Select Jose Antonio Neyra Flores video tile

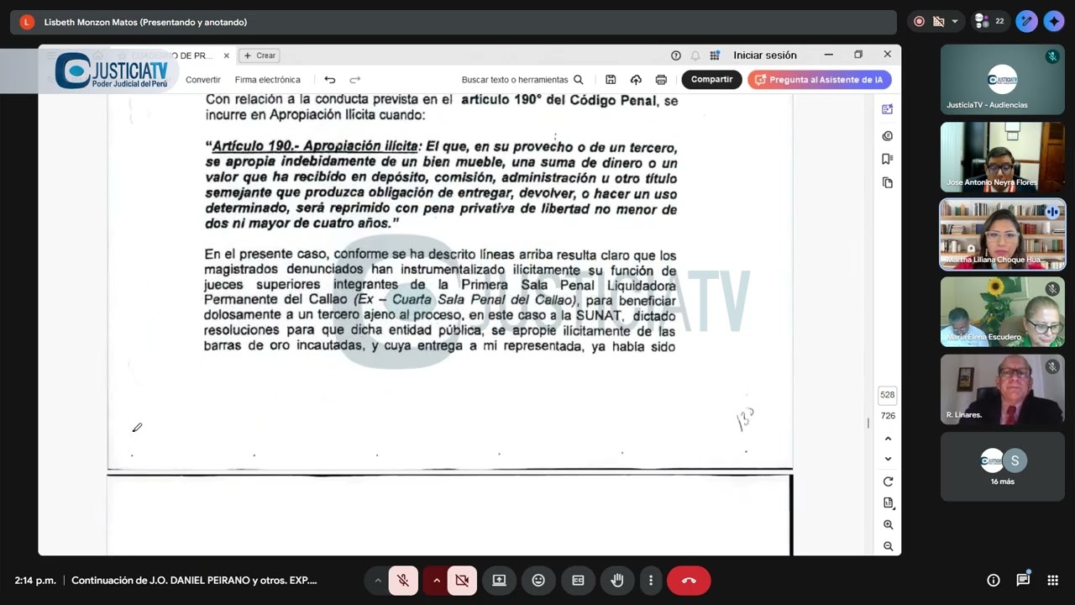(1003, 157)
